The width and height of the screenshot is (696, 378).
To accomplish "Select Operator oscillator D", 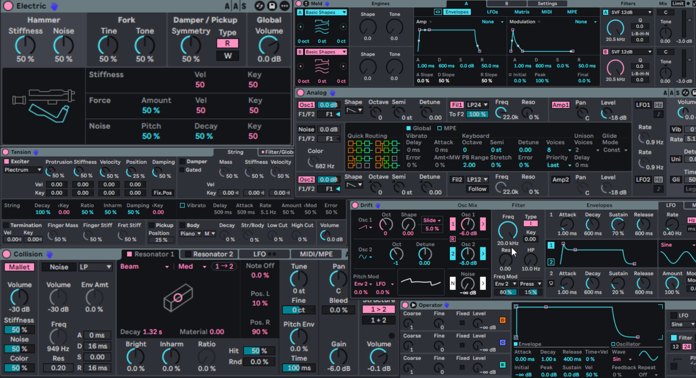I will point(503,320).
